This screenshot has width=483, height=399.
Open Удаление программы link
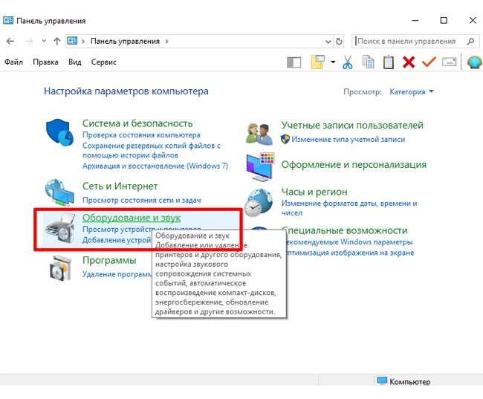tap(117, 274)
